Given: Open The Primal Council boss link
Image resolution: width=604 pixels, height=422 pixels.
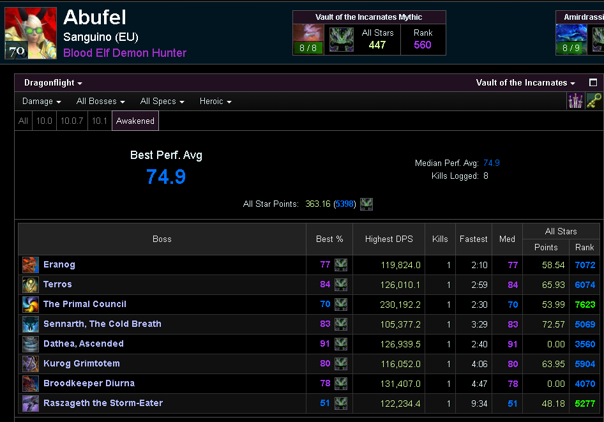Looking at the screenshot, I should [85, 304].
